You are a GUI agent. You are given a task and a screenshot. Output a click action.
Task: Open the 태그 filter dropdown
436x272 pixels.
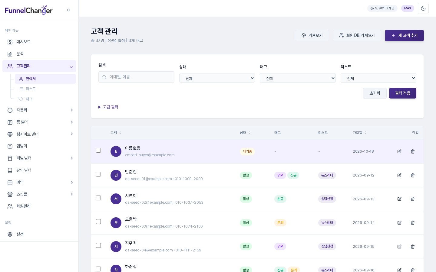click(298, 78)
